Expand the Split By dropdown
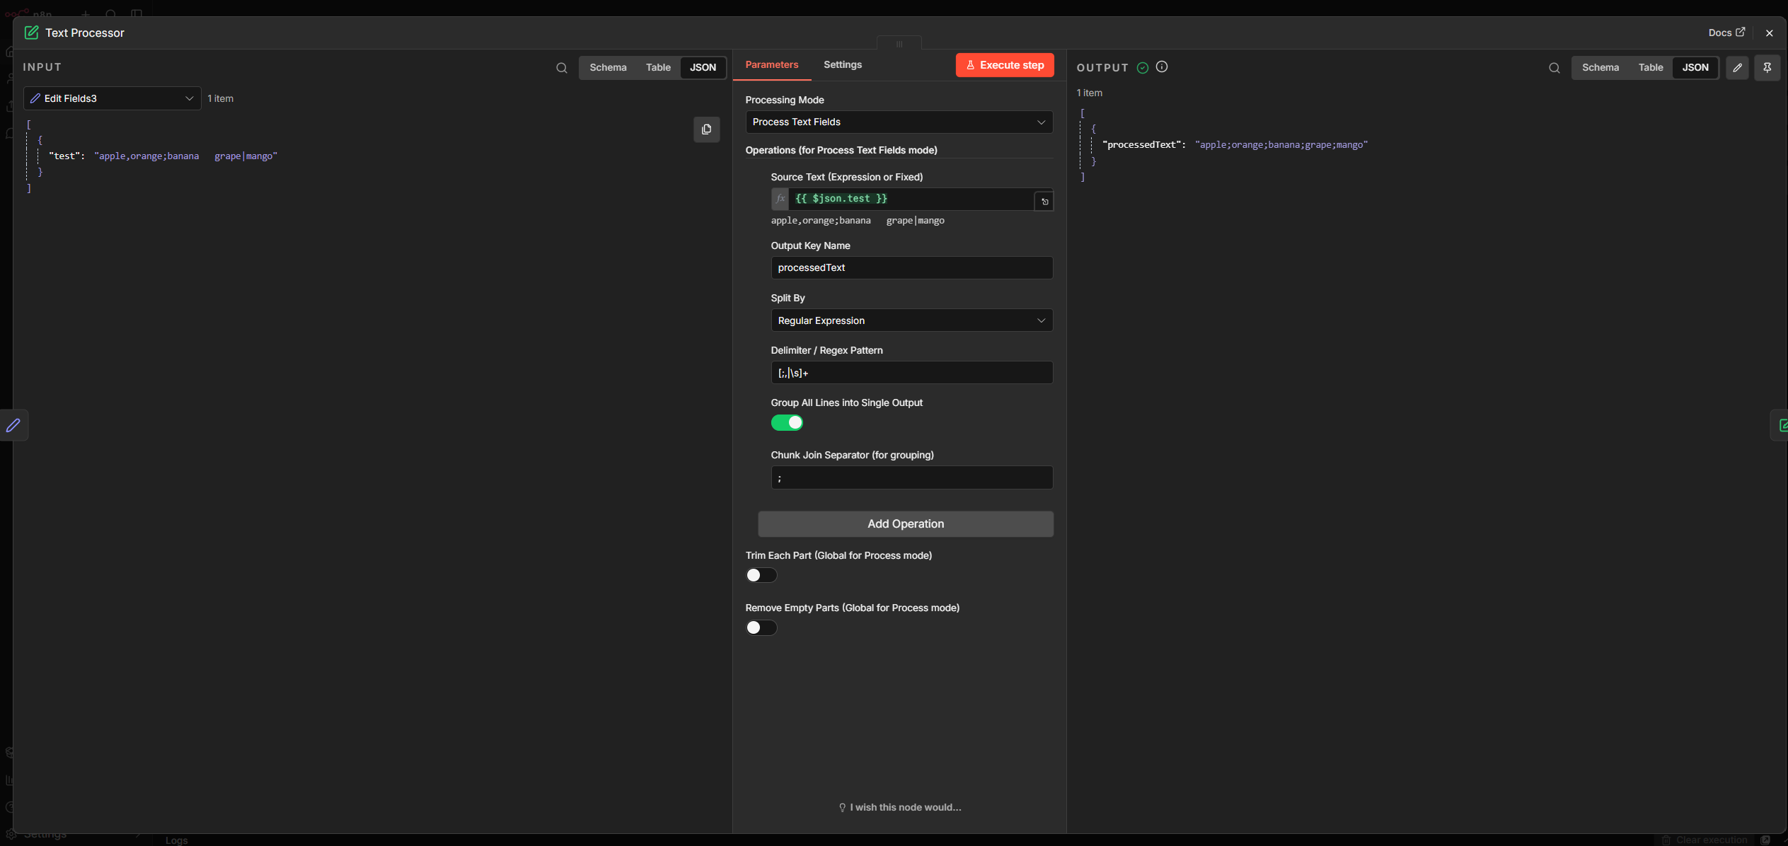Viewport: 1788px width, 846px height. [911, 320]
